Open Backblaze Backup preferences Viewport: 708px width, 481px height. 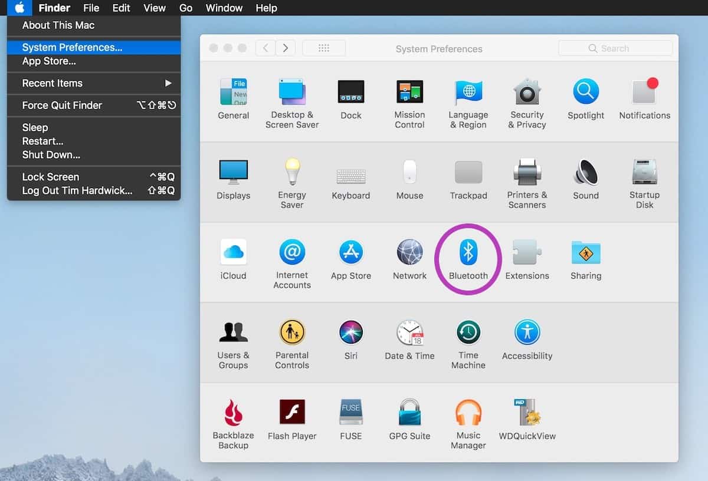234,424
